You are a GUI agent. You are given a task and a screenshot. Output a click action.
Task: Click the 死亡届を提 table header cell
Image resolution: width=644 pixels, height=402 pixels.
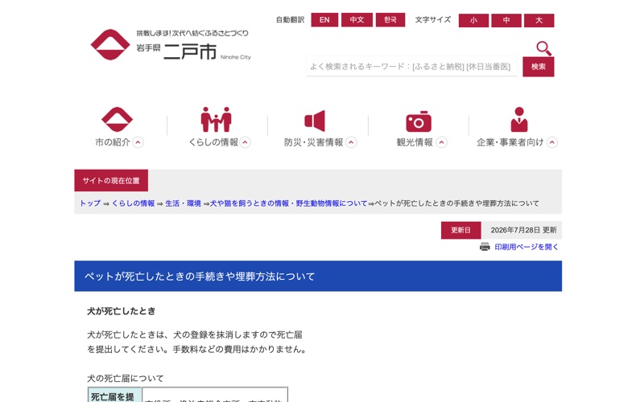(x=115, y=396)
